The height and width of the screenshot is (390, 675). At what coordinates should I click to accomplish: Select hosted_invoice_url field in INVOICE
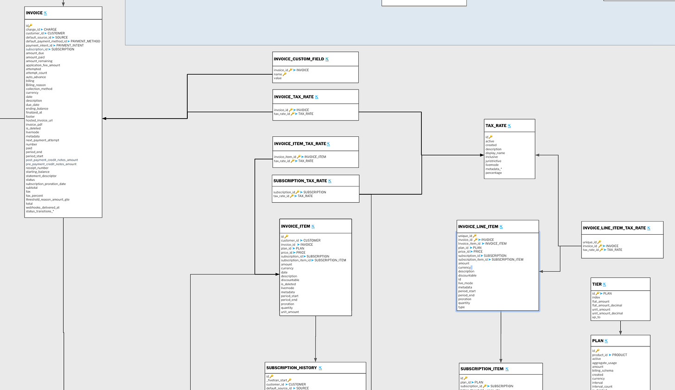click(39, 121)
